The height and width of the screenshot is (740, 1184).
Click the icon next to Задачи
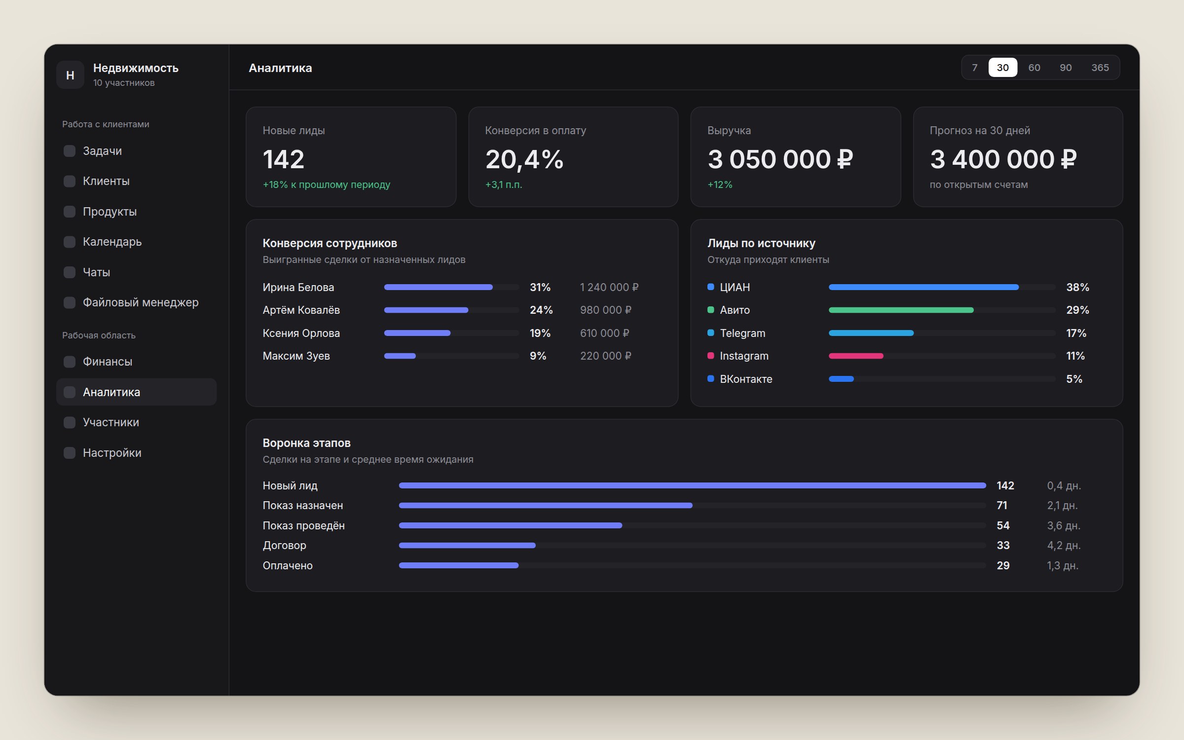tap(70, 151)
